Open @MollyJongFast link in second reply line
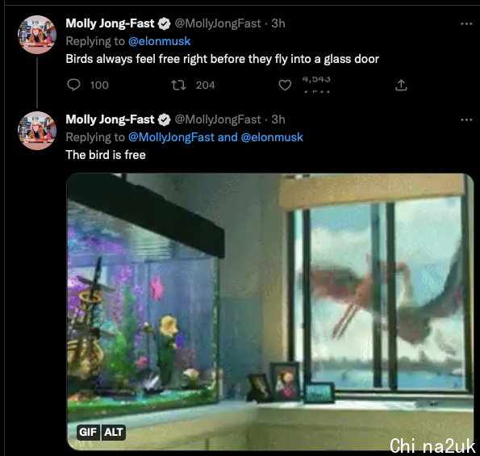 pos(171,137)
